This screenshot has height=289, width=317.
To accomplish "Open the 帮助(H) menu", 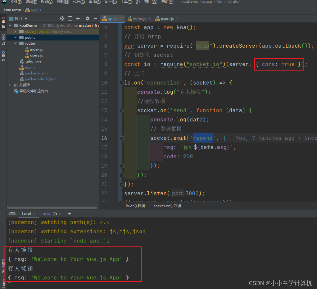I will point(167,2).
